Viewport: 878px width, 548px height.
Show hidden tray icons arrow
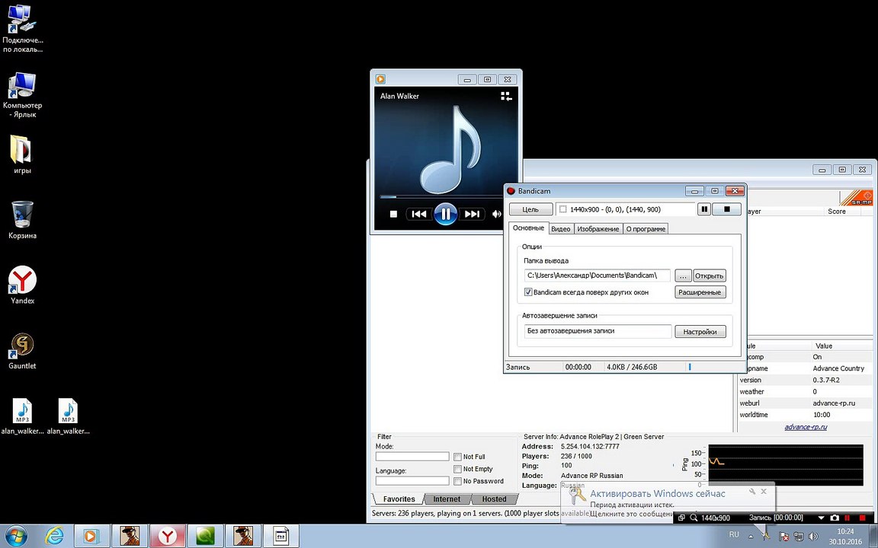751,537
